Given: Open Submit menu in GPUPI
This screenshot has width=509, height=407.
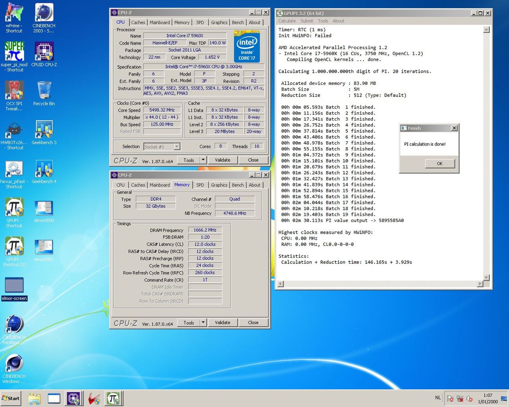Looking at the screenshot, I should 307,21.
